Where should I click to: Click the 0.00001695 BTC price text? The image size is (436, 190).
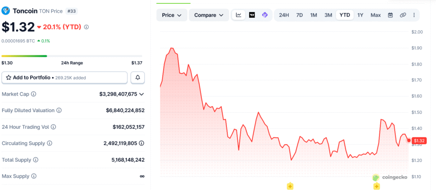[18, 41]
